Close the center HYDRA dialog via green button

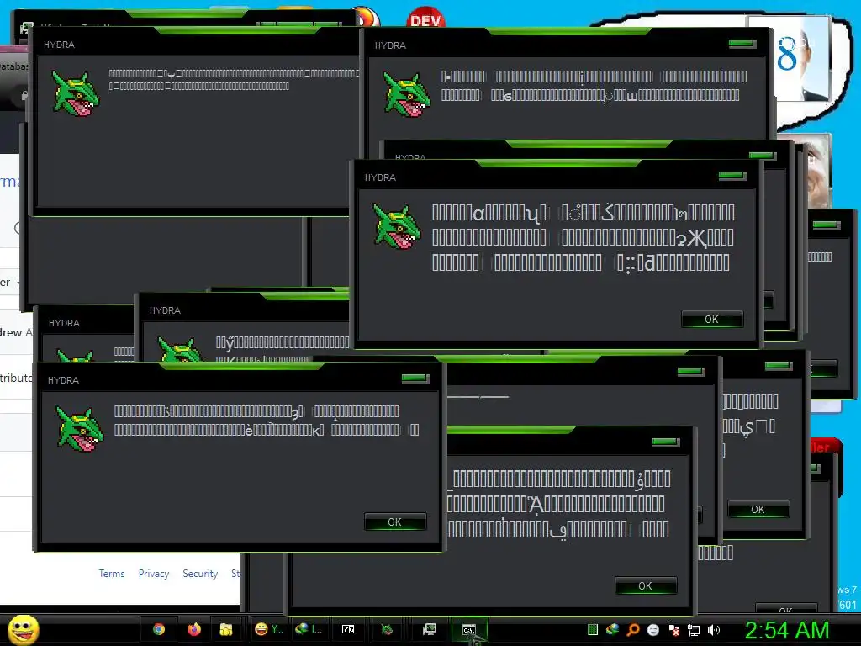coord(732,176)
